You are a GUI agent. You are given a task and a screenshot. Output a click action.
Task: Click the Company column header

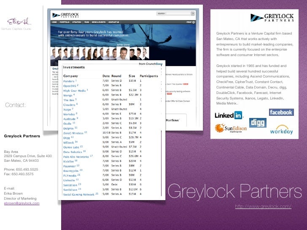coord(70,76)
